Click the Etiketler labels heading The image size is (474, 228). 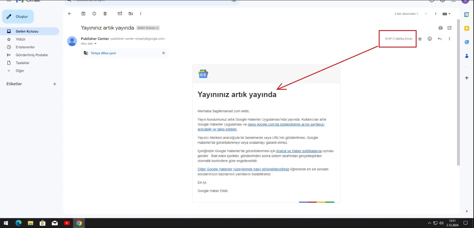14,84
